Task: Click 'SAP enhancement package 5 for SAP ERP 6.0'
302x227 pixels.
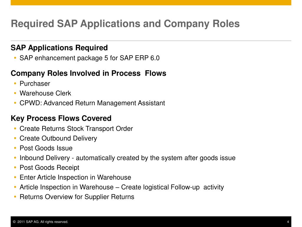Action: tap(90, 58)
